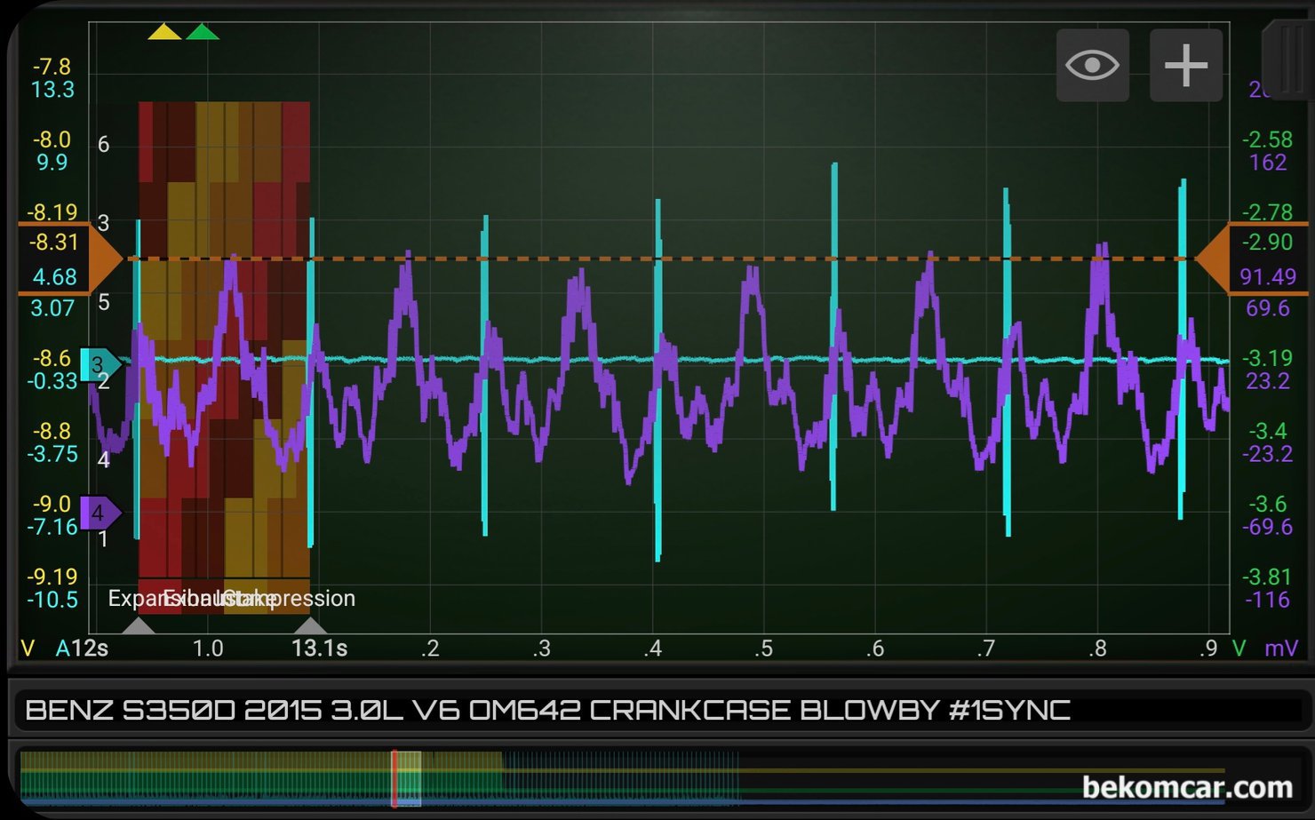This screenshot has height=820, width=1315.
Task: Select the channel 4 purple marker
Action: [100, 513]
